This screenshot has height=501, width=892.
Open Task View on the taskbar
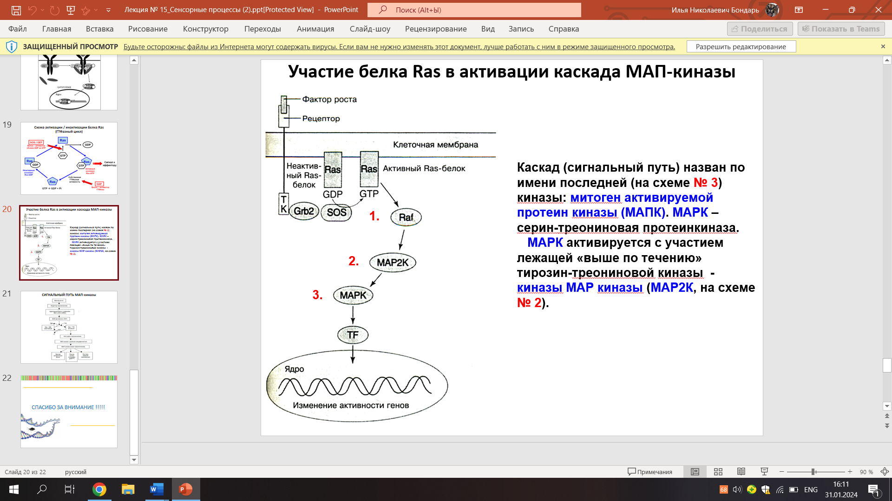click(70, 489)
